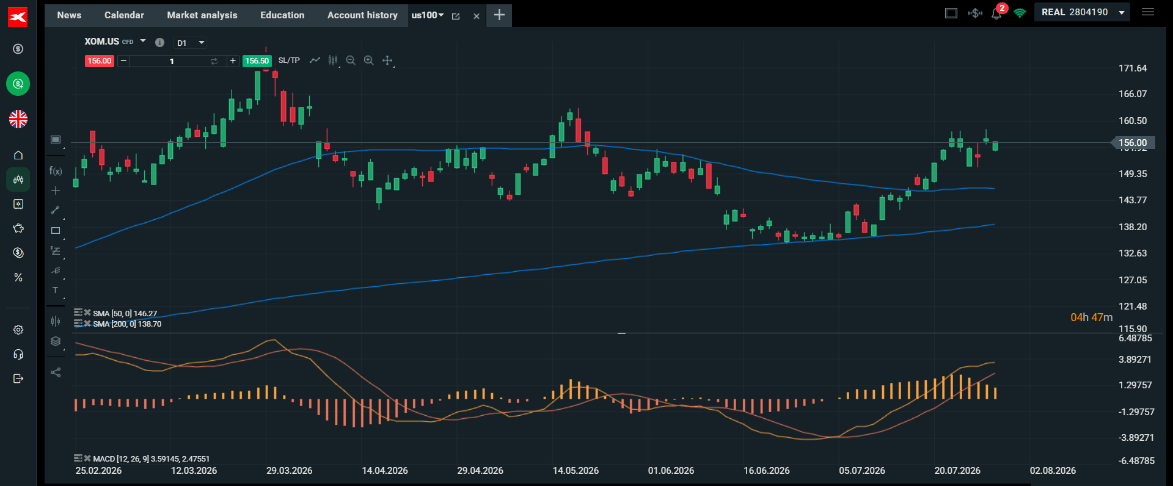The height and width of the screenshot is (486, 1173).
Task: Select the trend line drawing tool
Action: [x=55, y=210]
